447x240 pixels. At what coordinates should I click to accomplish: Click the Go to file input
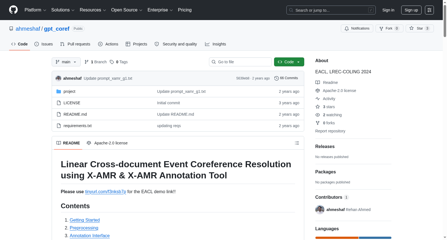pyautogui.click(x=240, y=62)
